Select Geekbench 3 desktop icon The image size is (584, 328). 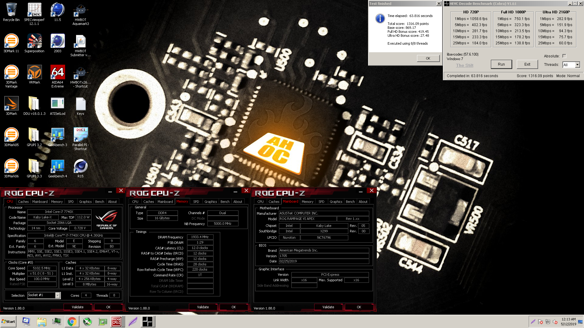click(57, 137)
